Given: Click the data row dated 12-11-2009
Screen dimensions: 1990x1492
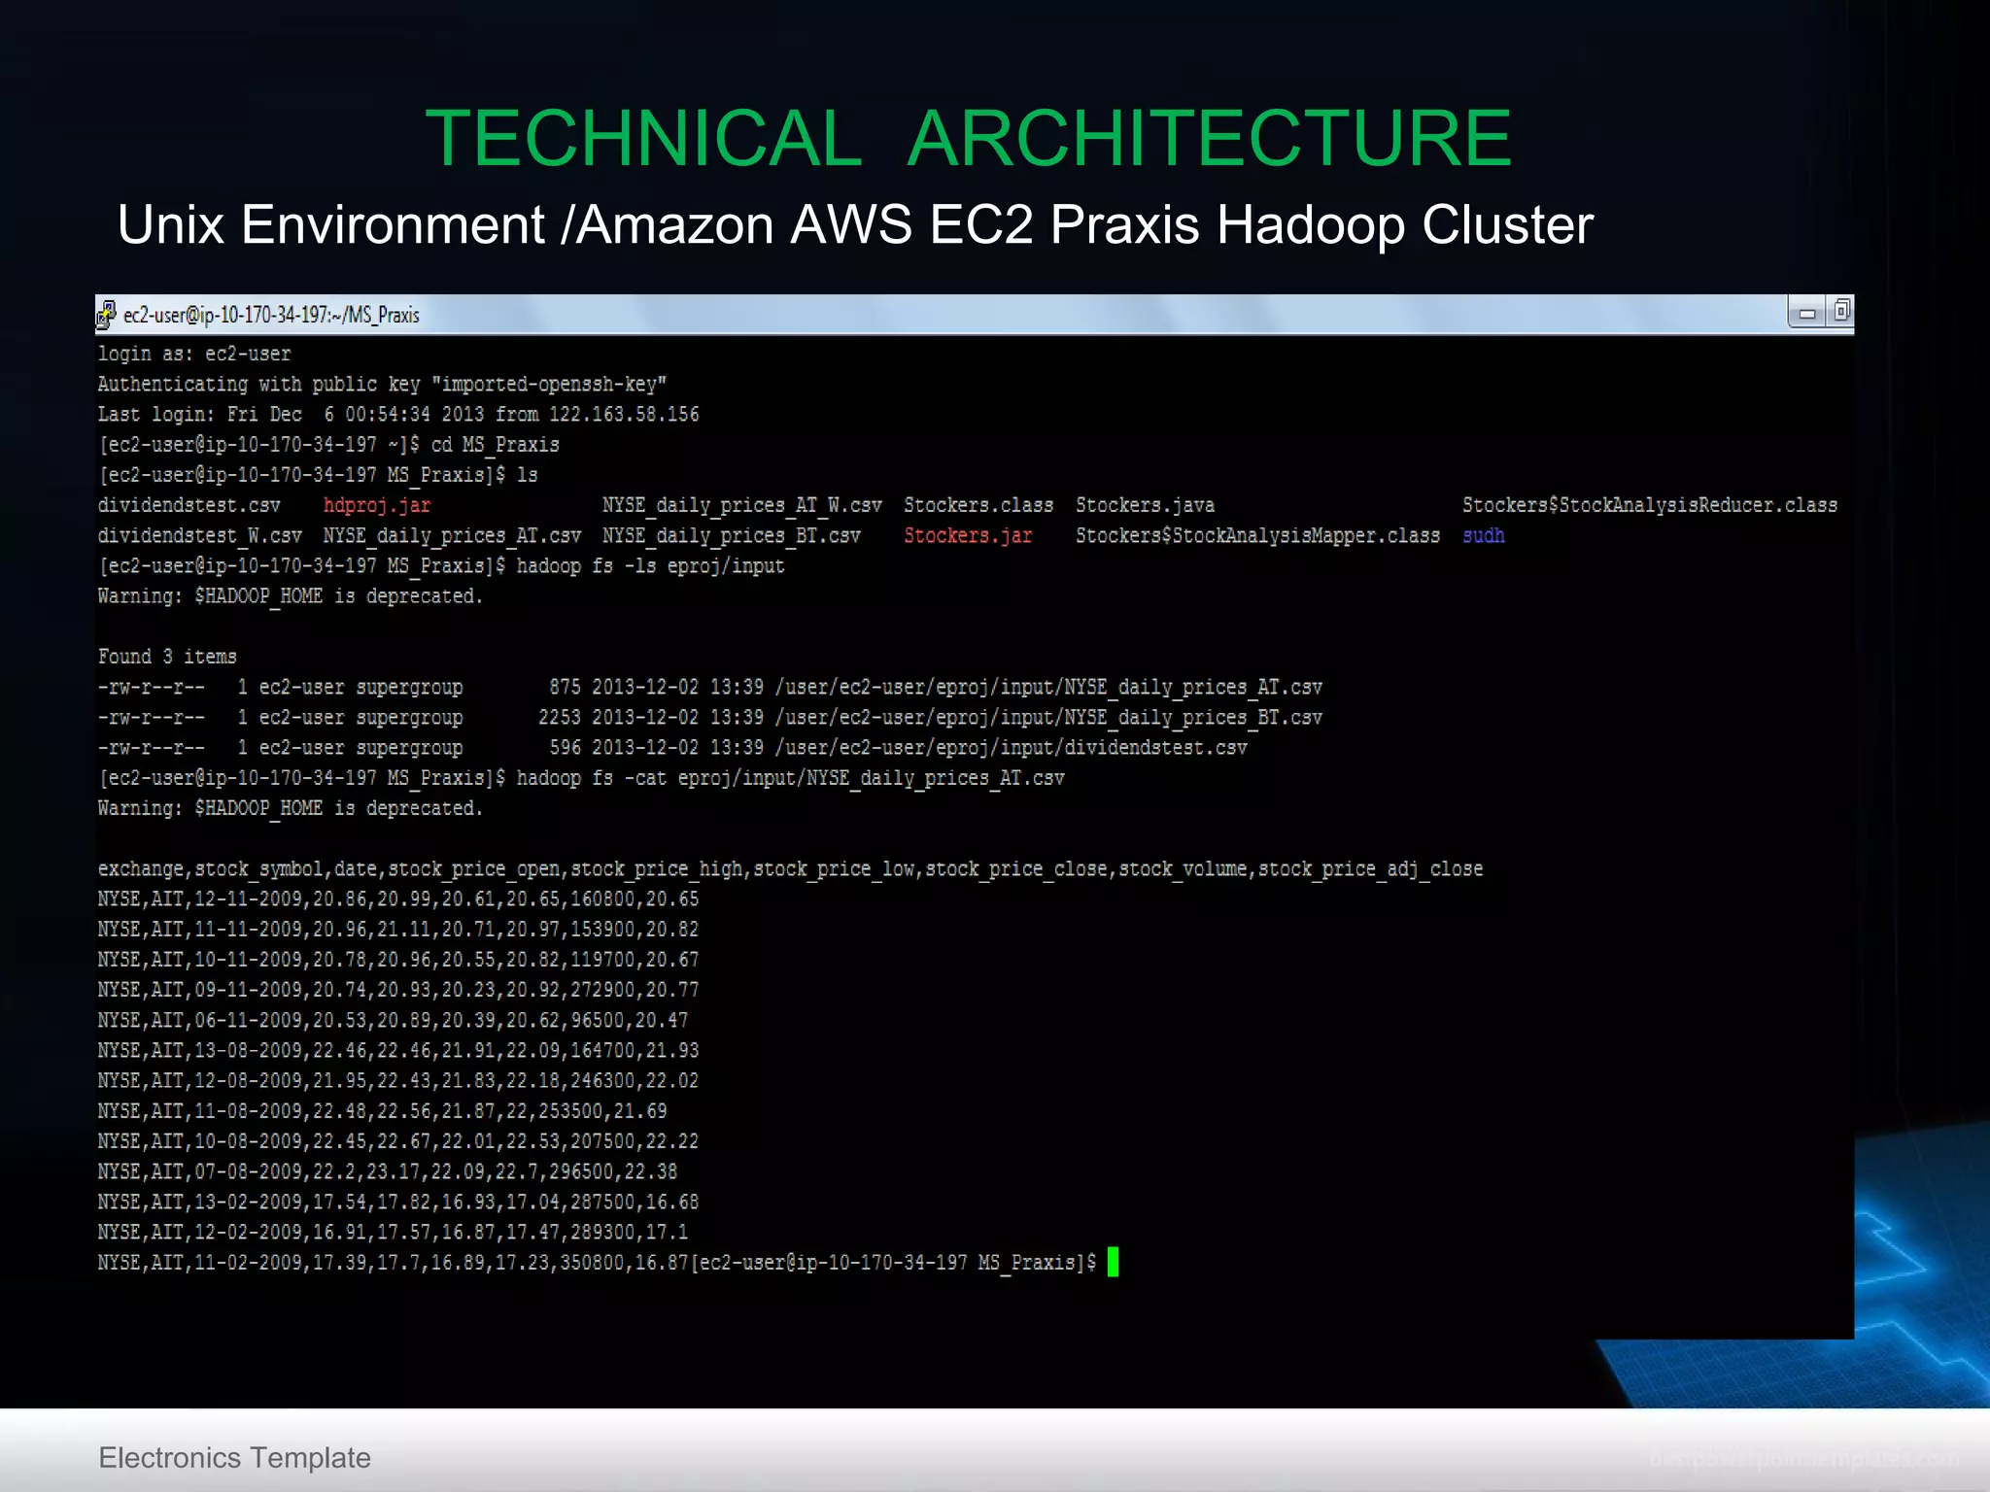Looking at the screenshot, I should (x=398, y=899).
